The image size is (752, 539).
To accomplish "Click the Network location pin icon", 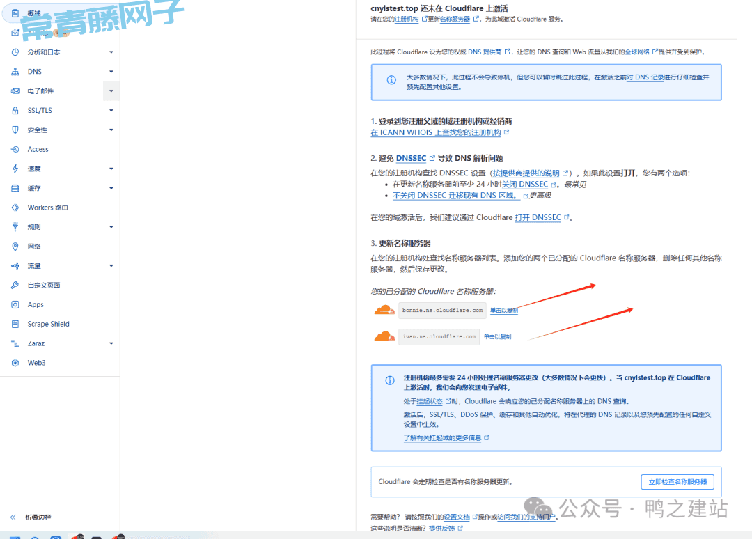I will coord(15,247).
